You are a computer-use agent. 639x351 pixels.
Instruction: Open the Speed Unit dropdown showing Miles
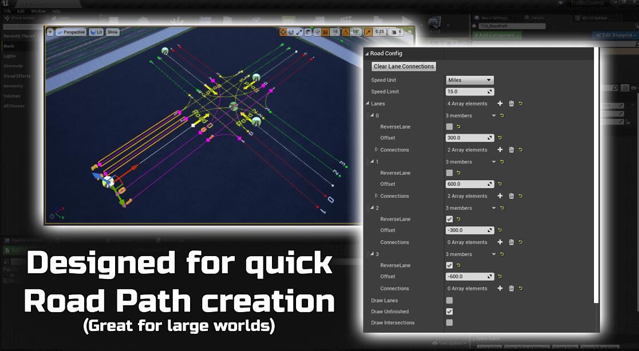470,80
